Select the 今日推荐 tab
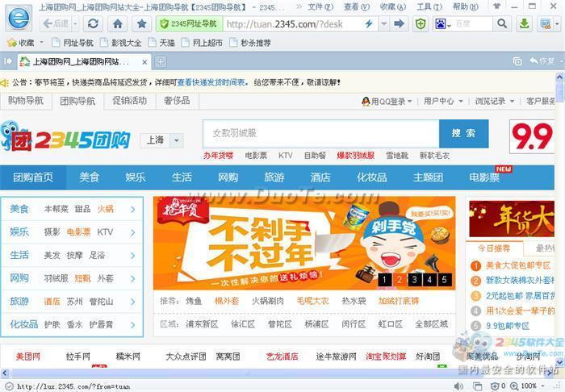The height and width of the screenshot is (392, 565). click(x=493, y=248)
